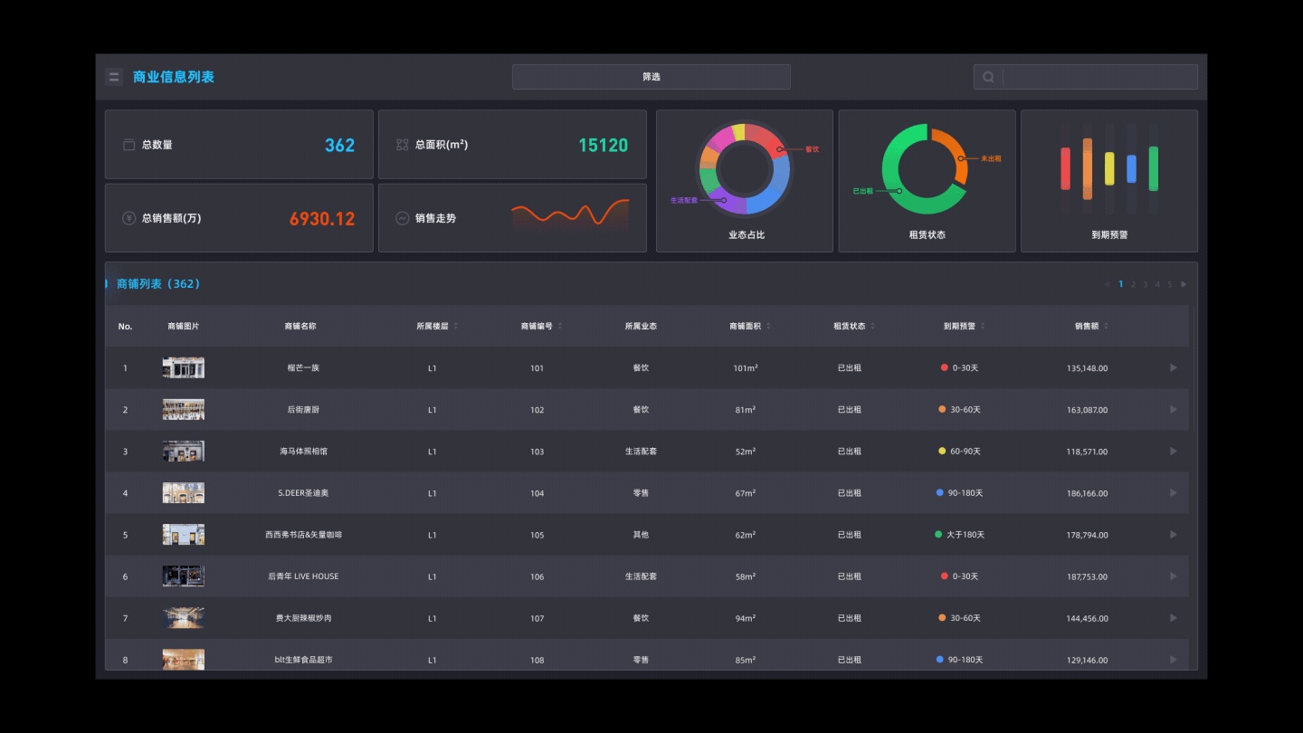Click the 总销售额 coin icon
This screenshot has height=733, width=1303.
click(x=128, y=218)
